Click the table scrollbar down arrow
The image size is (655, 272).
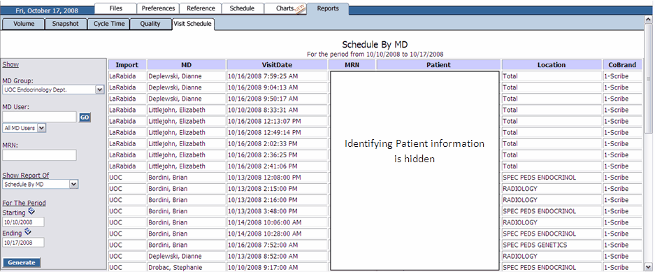(648, 266)
